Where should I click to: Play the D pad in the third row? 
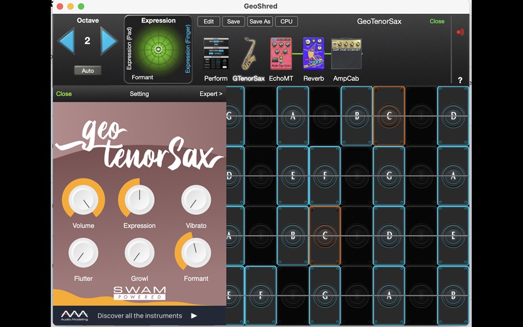389,236
